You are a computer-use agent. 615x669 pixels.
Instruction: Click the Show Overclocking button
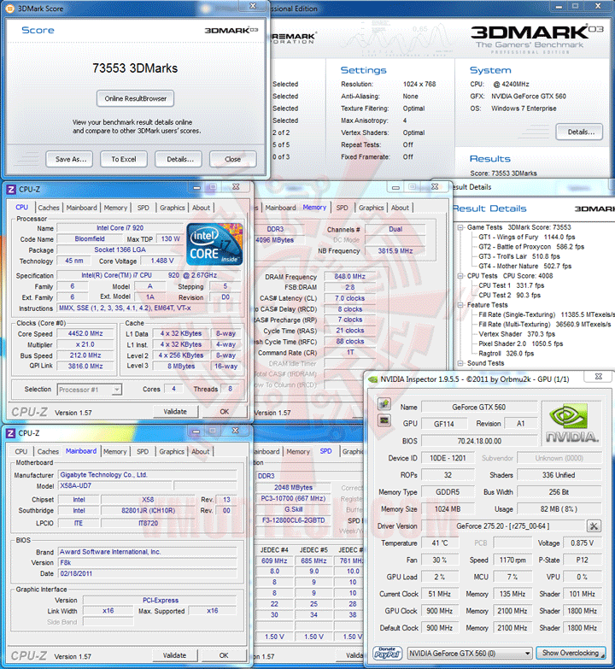[571, 653]
